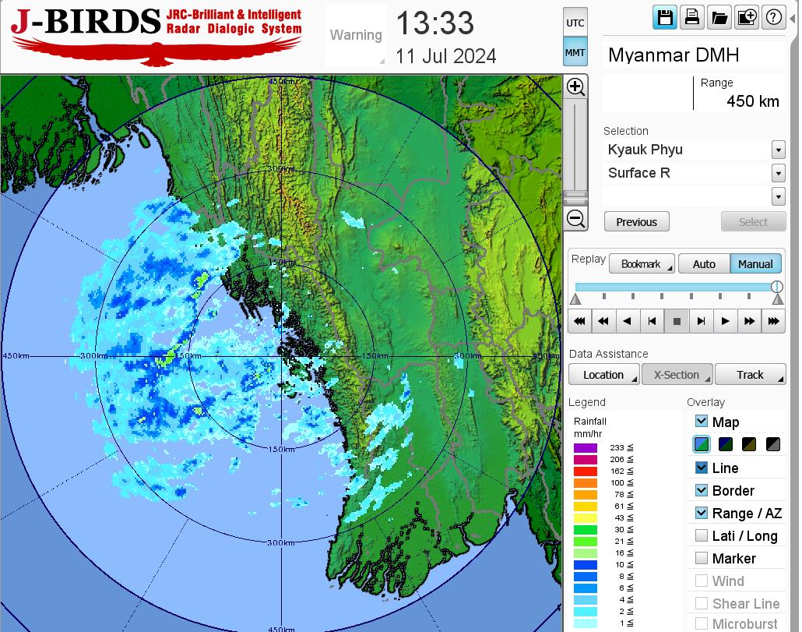Switch time zone to UTC
The image size is (802, 632).
pos(575,23)
